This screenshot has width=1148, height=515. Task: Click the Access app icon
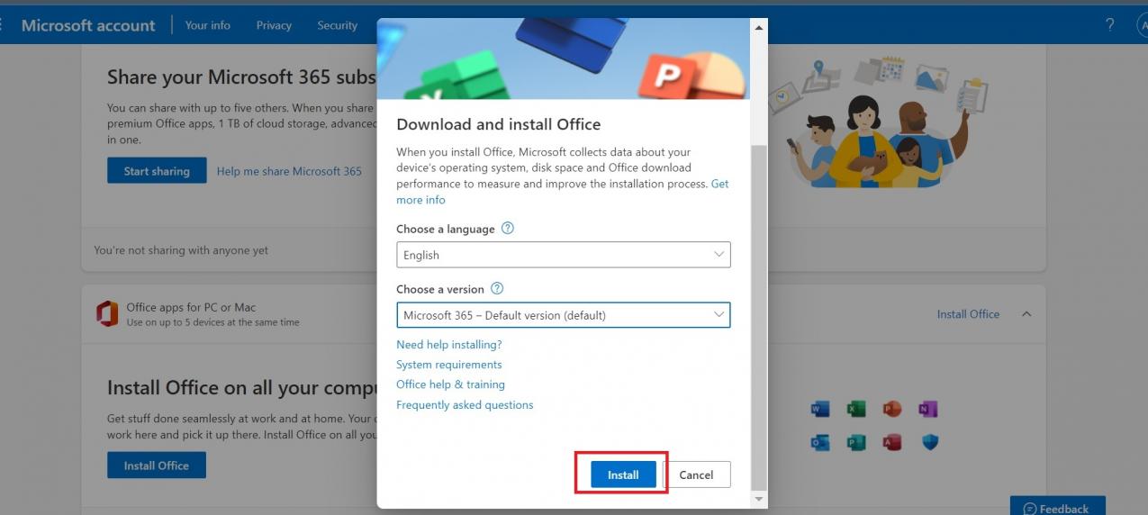(x=892, y=442)
